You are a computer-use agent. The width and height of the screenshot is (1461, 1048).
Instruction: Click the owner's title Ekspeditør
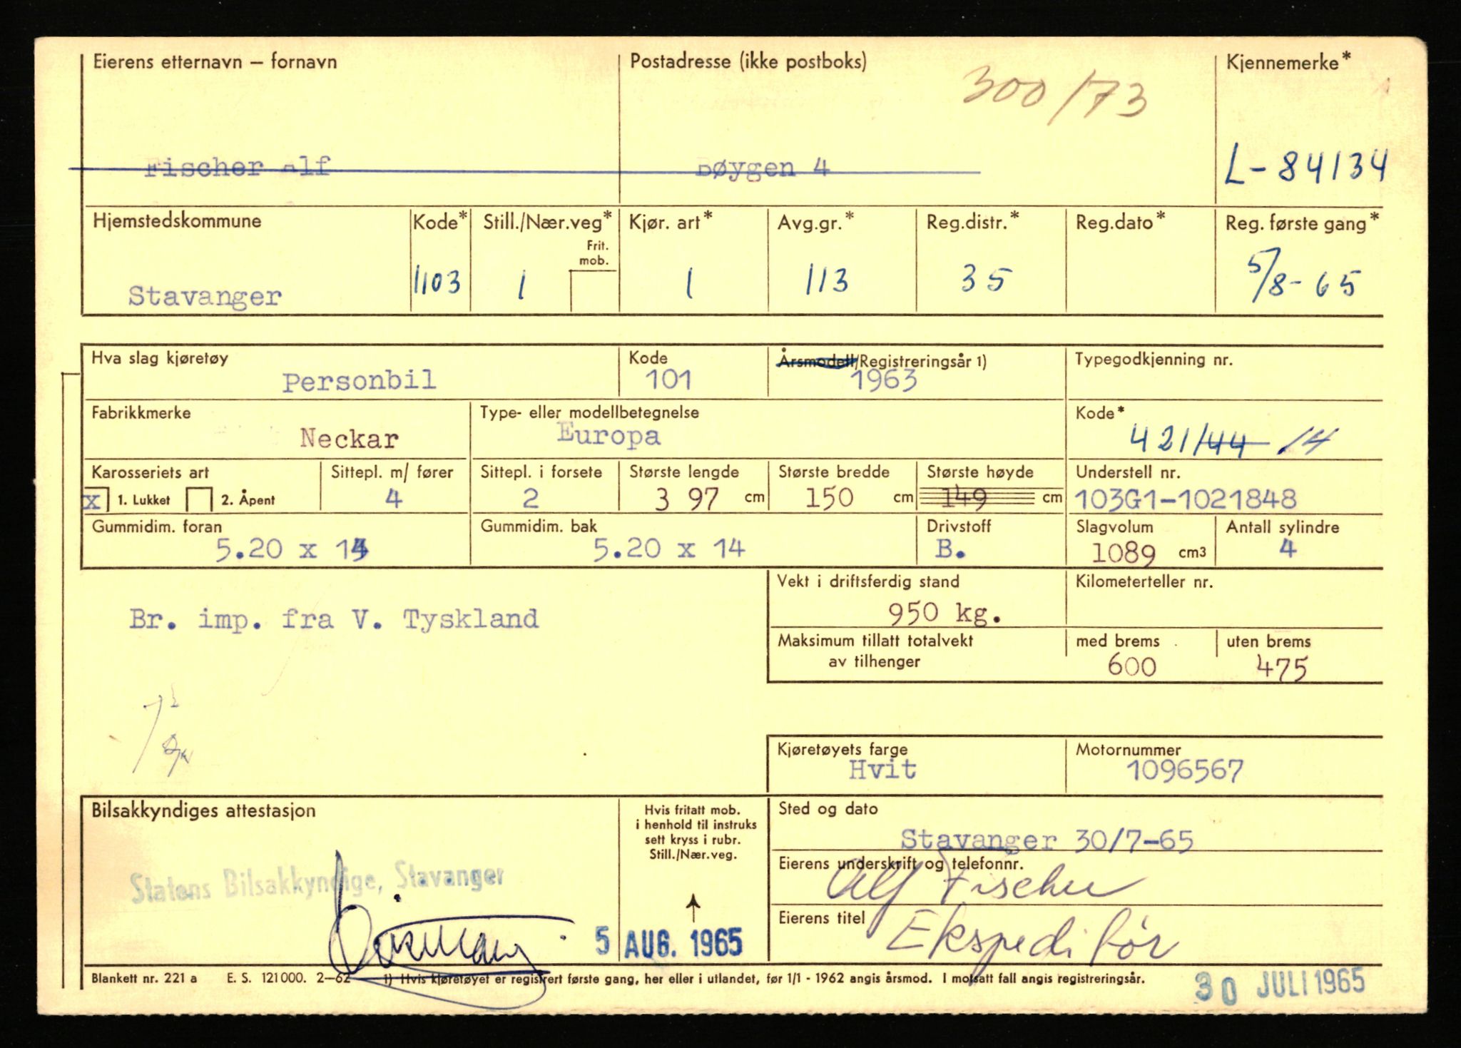coord(1031,940)
